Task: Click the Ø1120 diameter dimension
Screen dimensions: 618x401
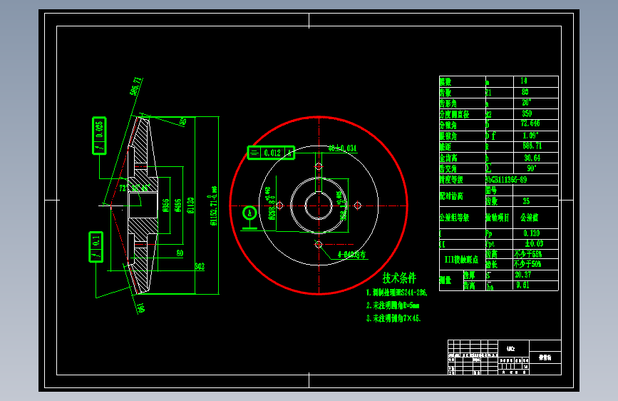Action: (x=190, y=205)
